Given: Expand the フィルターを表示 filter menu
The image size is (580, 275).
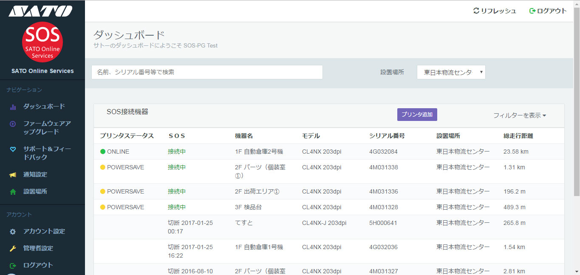Looking at the screenshot, I should [x=519, y=115].
